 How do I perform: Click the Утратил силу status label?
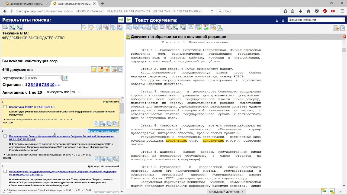coord(111,102)
